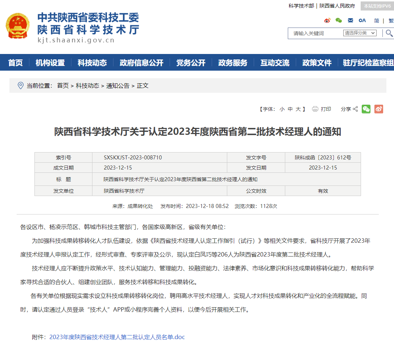Click the 通知公告 breadcrumb link
This screenshot has width=394, height=342.
(x=118, y=85)
